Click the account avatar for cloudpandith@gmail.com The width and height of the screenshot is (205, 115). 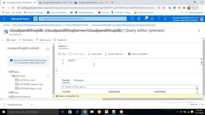tap(202, 19)
